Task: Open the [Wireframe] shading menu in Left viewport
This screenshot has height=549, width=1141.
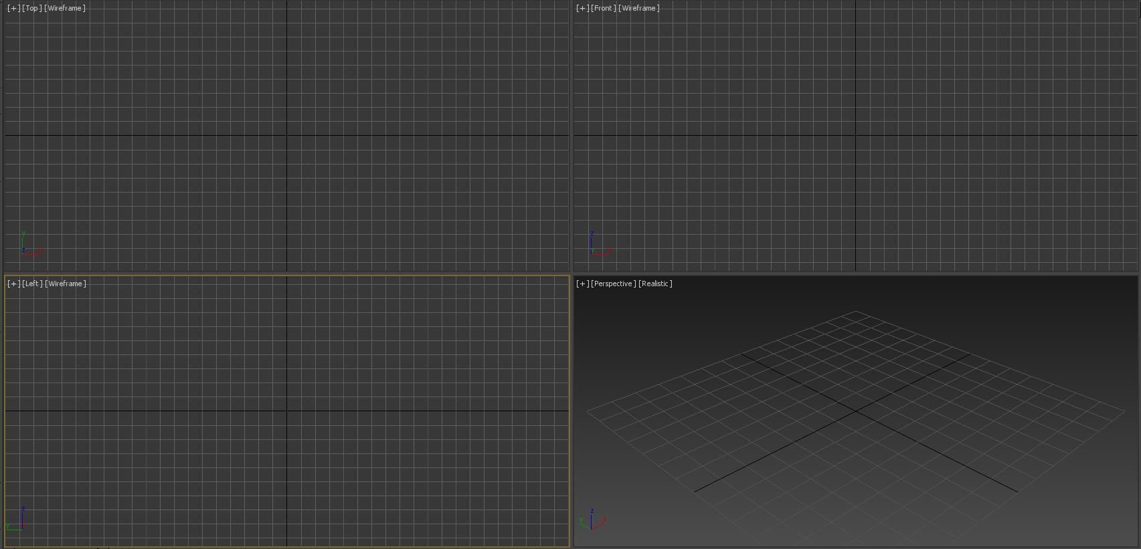Action: pyautogui.click(x=66, y=284)
